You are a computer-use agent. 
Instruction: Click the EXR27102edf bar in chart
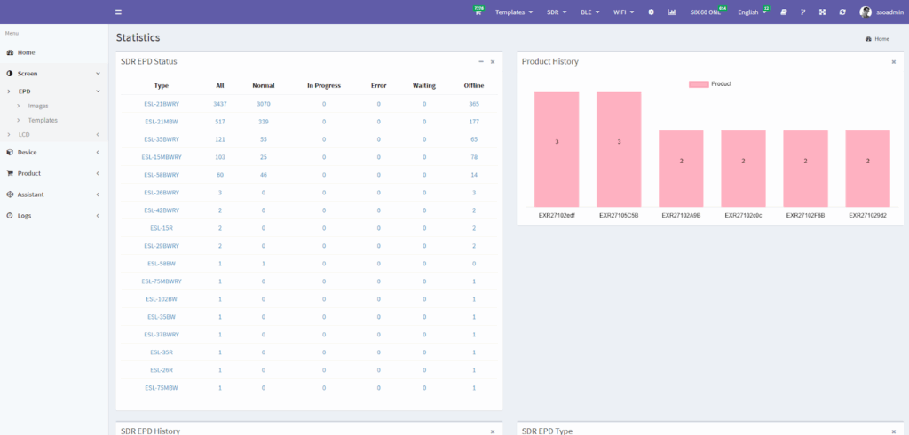tap(557, 147)
